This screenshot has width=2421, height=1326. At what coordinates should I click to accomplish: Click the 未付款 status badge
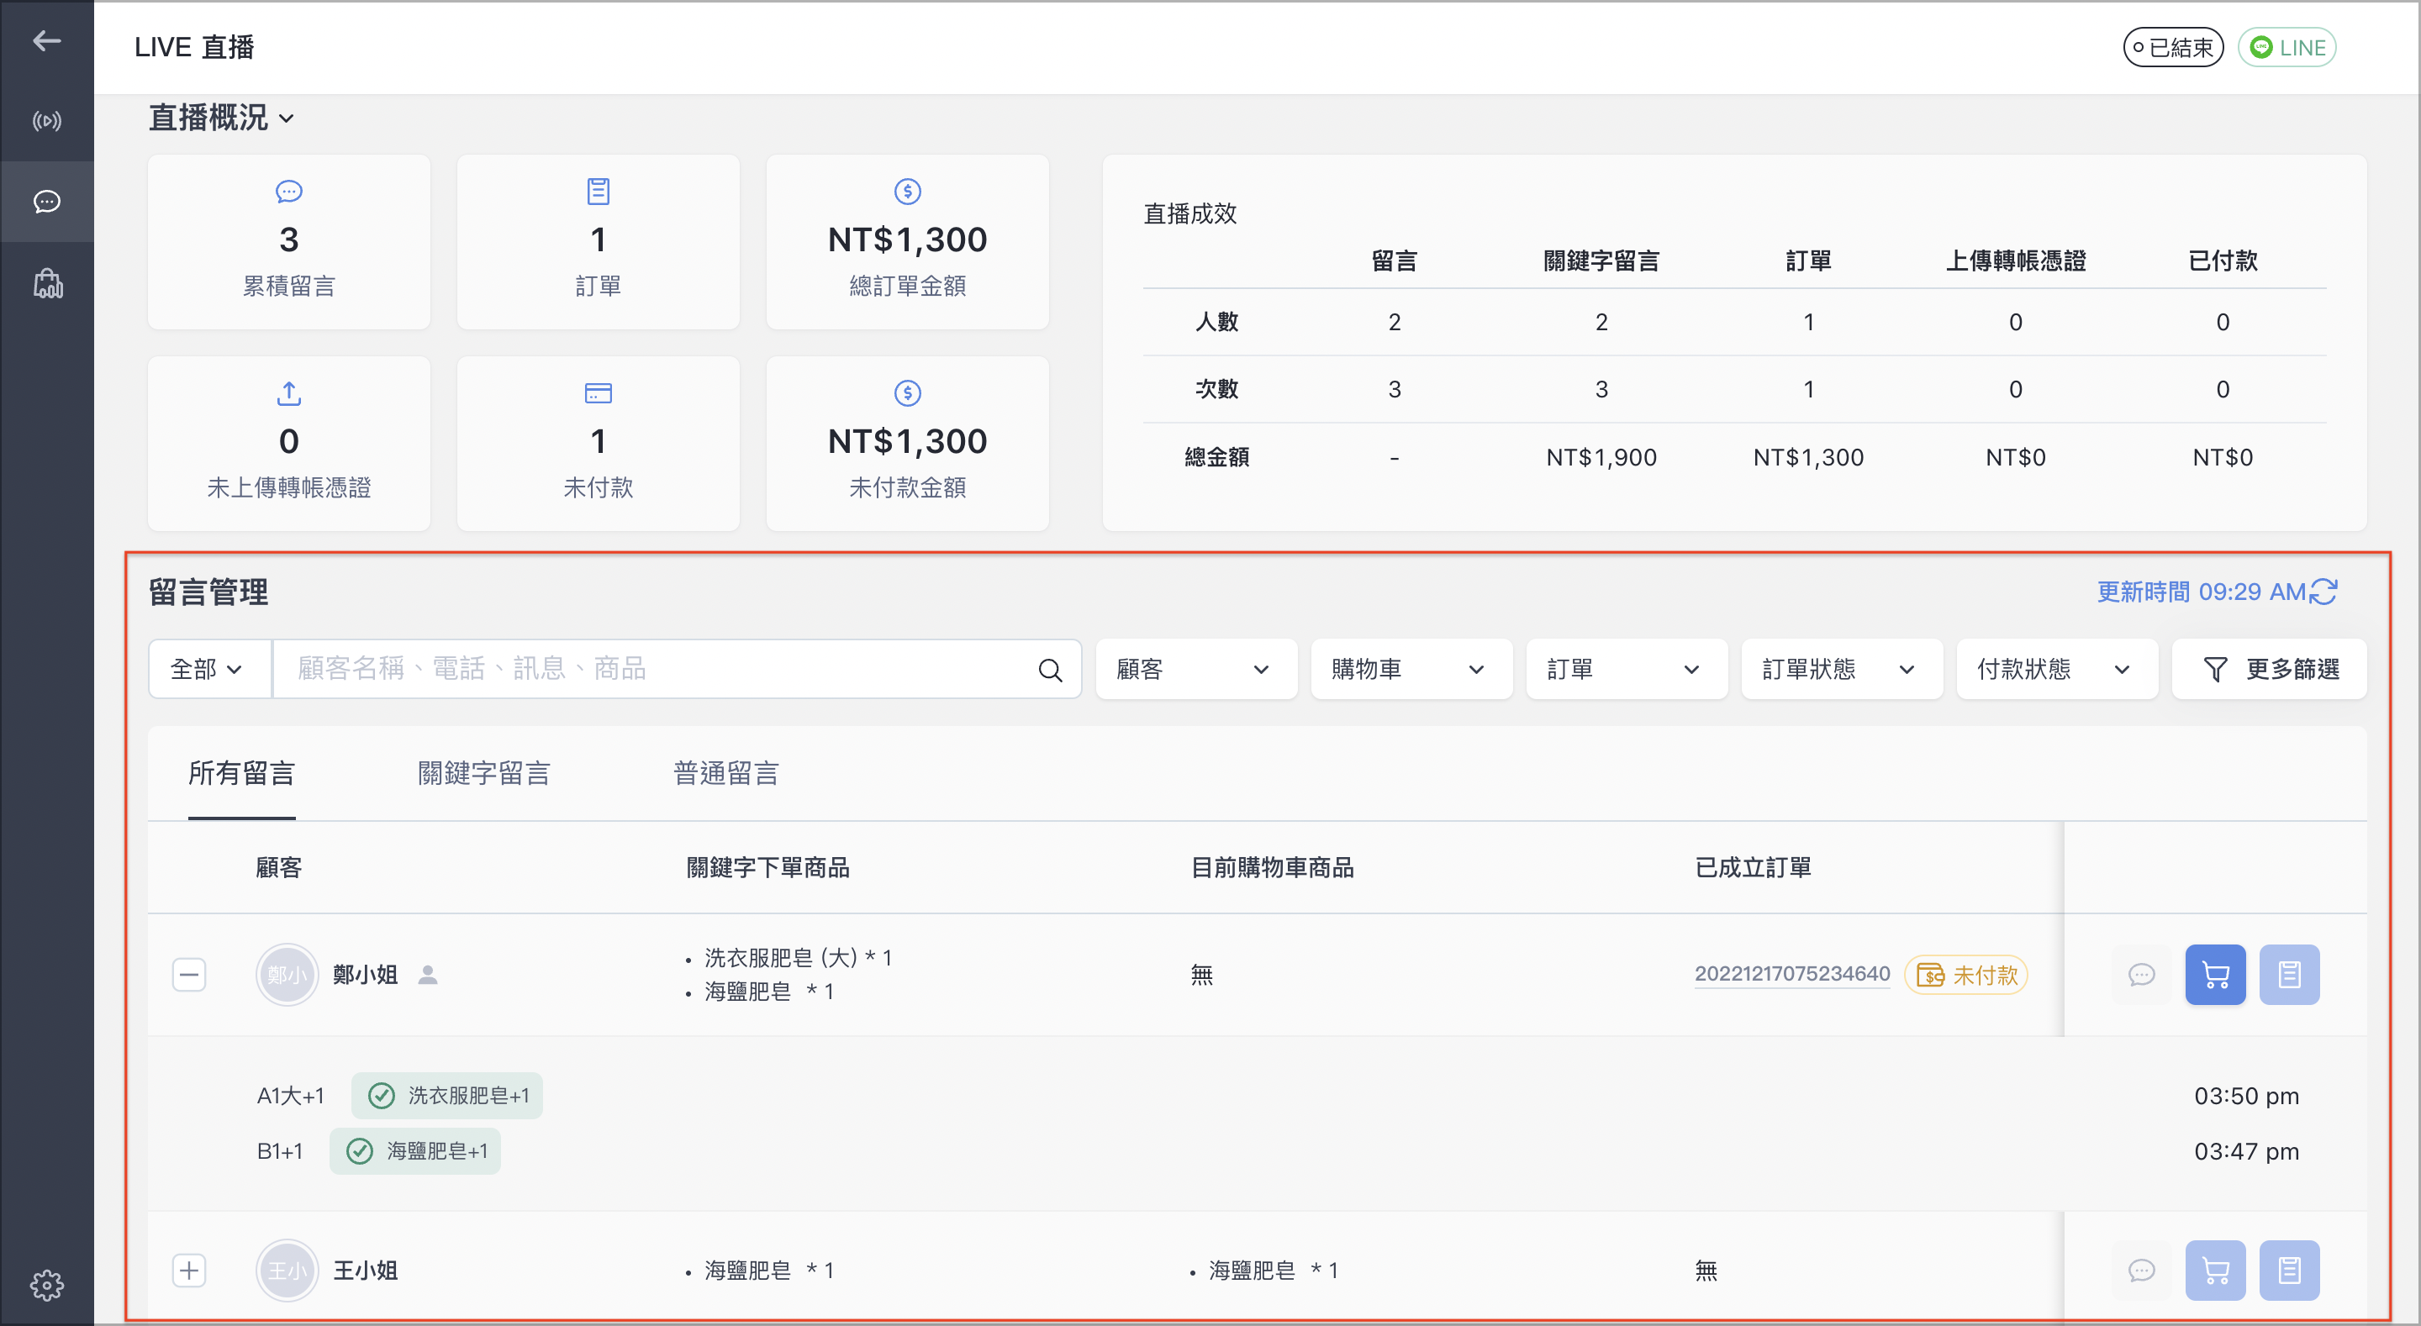click(1965, 975)
